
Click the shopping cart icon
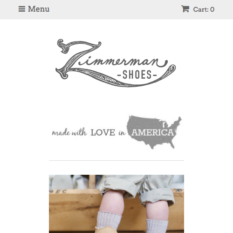pyautogui.click(x=185, y=9)
